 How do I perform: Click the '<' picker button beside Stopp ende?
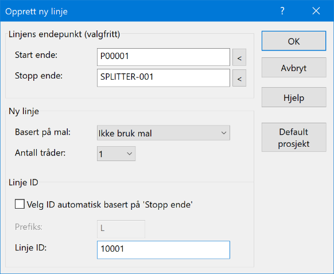[239, 78]
